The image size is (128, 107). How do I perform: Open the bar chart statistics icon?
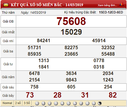(x=122, y=4)
